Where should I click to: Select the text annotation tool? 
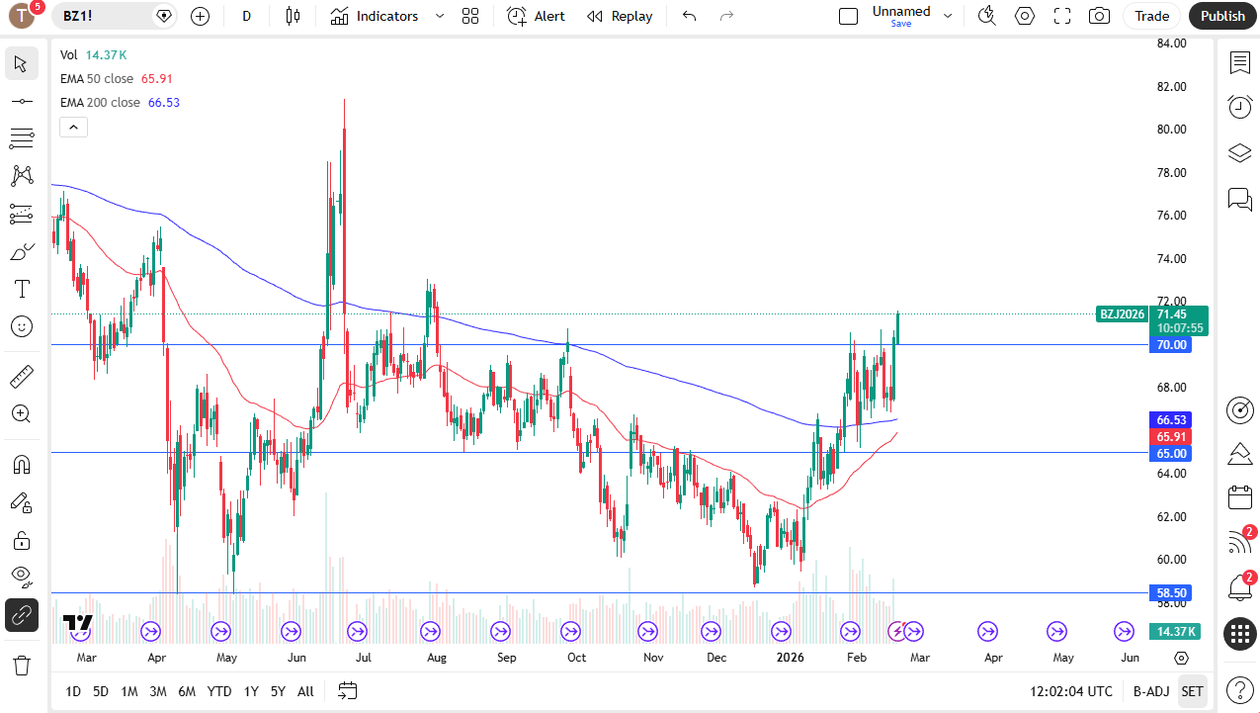[22, 289]
